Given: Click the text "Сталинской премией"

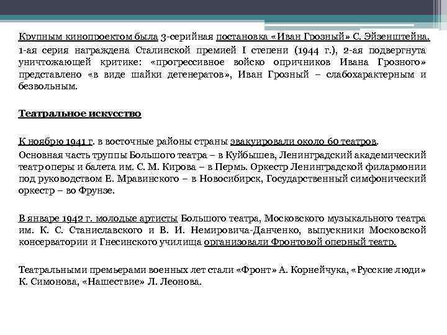Looking at the screenshot, I should [186, 50].
